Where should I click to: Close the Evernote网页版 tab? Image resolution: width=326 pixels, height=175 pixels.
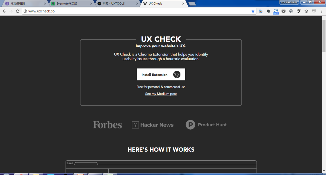click(x=91, y=4)
